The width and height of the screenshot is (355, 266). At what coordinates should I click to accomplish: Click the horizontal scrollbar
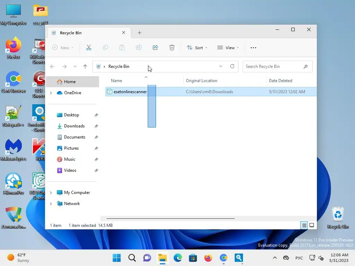(171, 219)
